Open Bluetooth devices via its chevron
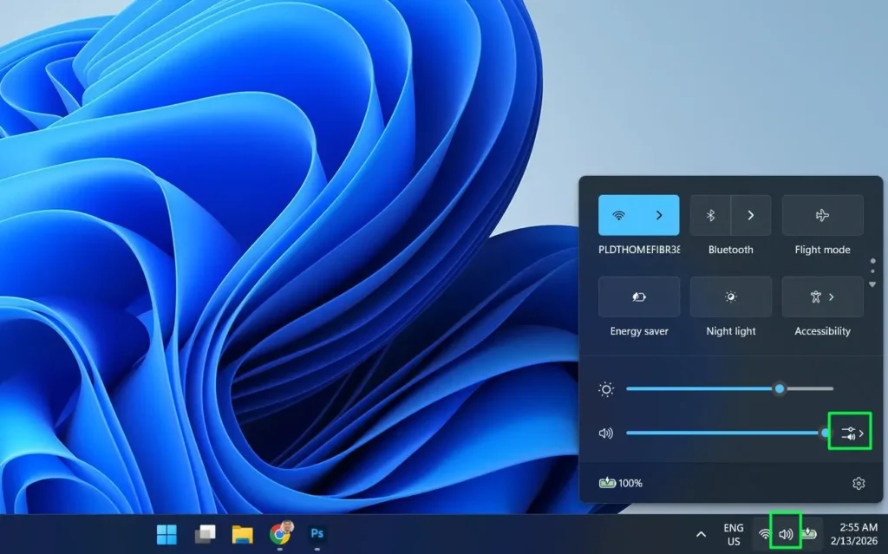The image size is (888, 554). tap(751, 214)
